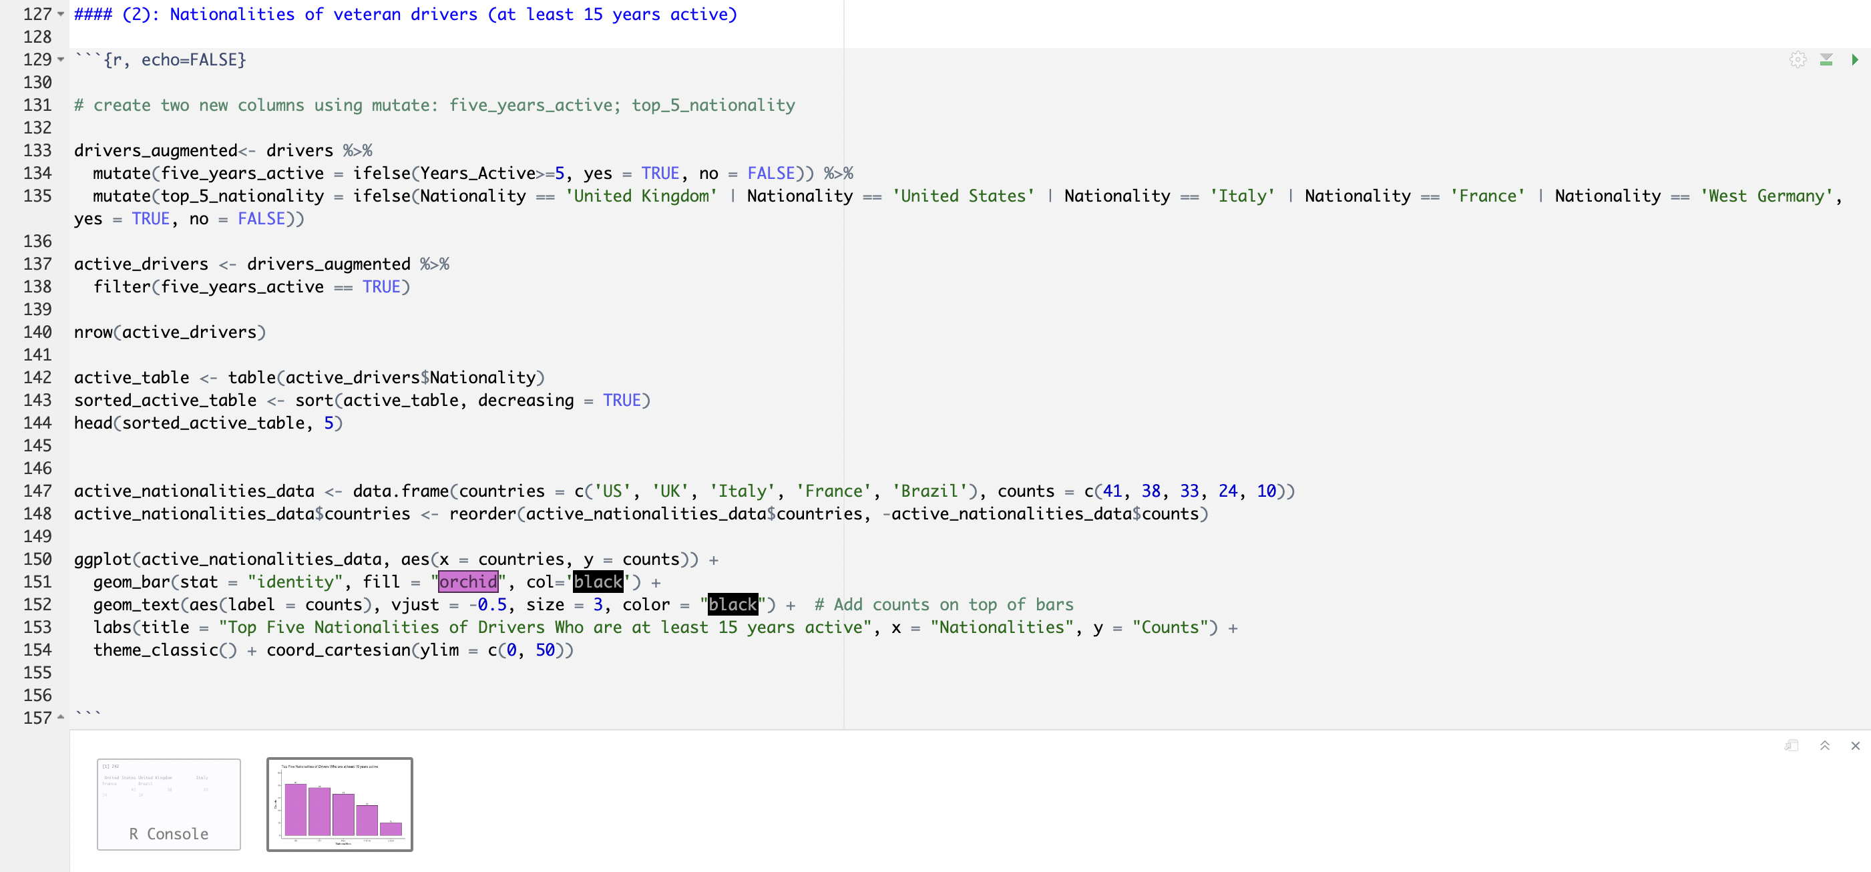Fold the section header at line 127
Screen dimensions: 1871x872
point(61,15)
